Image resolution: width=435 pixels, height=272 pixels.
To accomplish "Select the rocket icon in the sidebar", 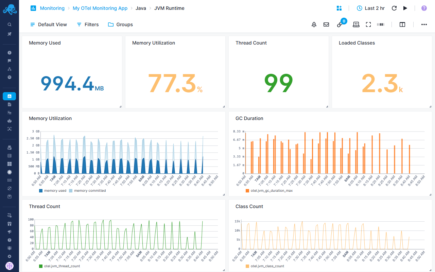I will (x=9, y=34).
